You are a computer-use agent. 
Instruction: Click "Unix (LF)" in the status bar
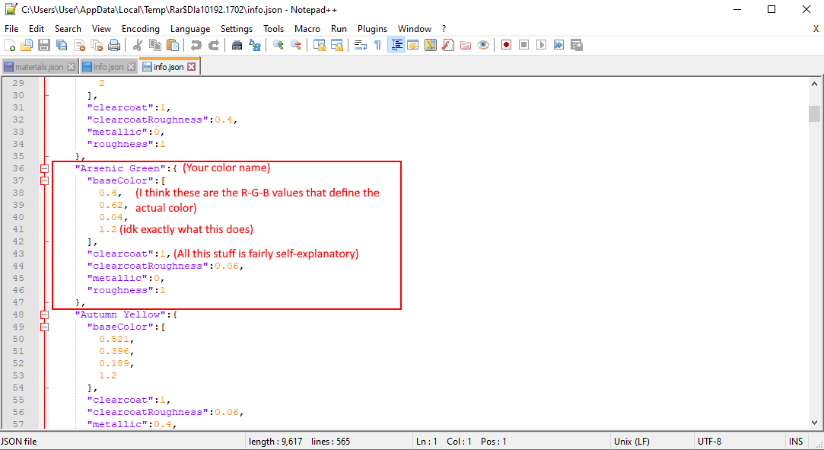click(632, 442)
